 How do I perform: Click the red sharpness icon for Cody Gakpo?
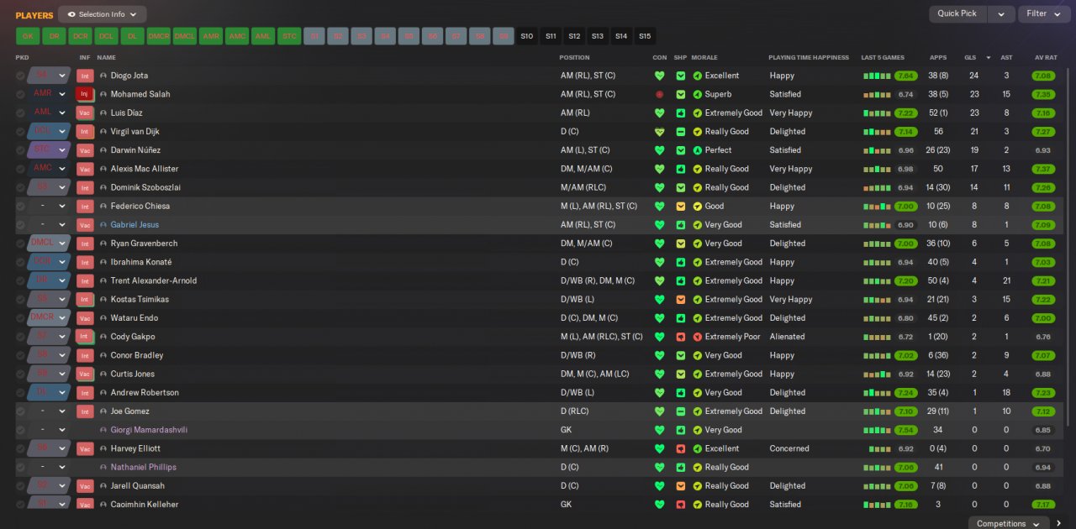click(x=681, y=337)
